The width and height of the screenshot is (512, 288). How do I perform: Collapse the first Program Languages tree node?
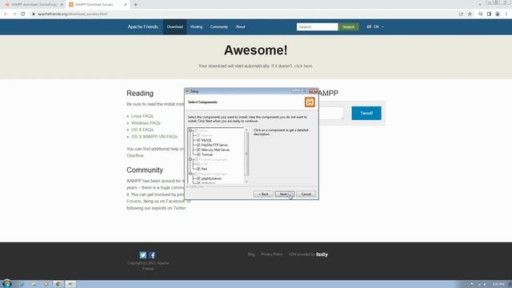pyautogui.click(x=190, y=159)
